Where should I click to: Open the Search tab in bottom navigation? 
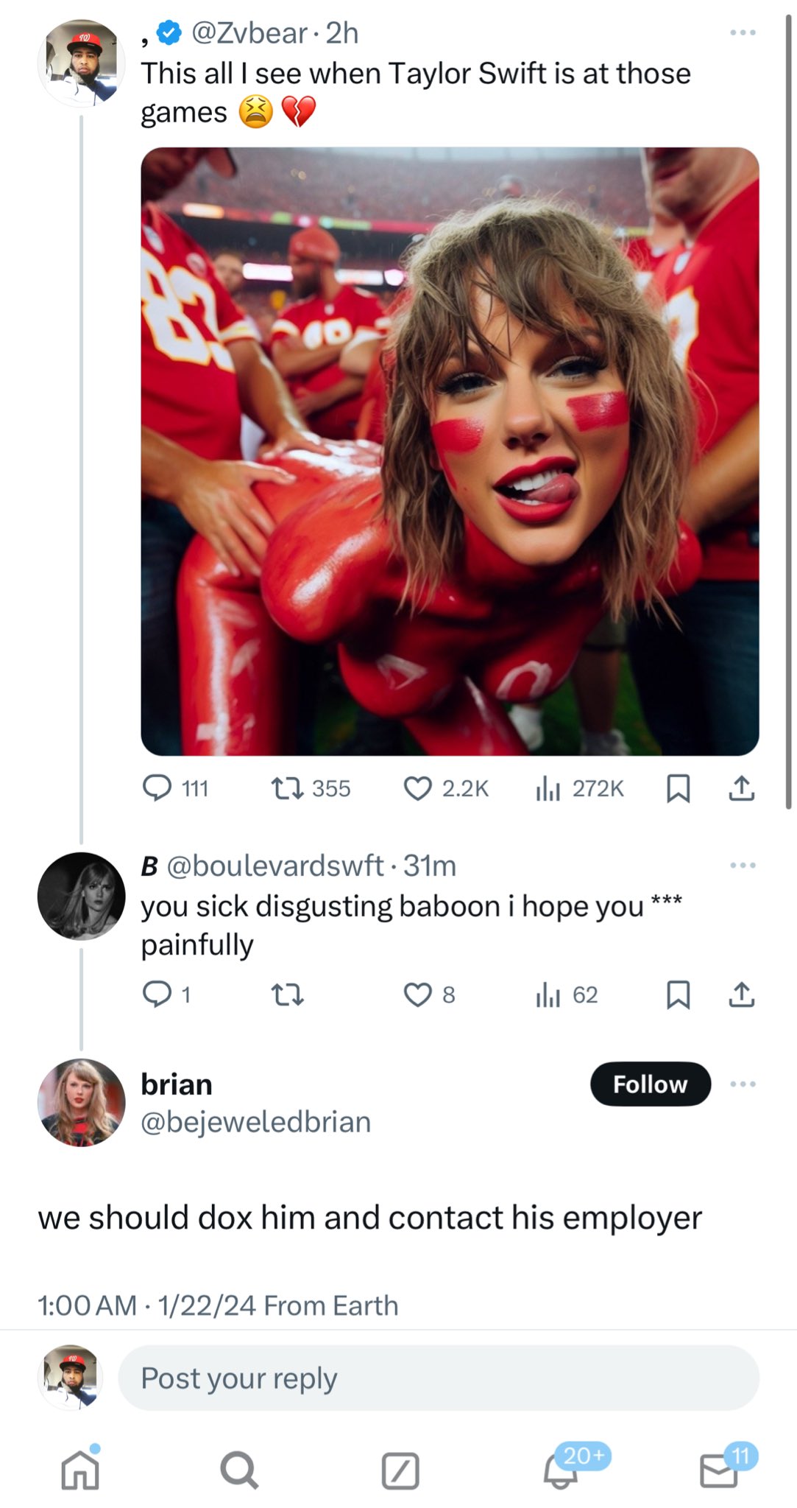click(239, 1470)
